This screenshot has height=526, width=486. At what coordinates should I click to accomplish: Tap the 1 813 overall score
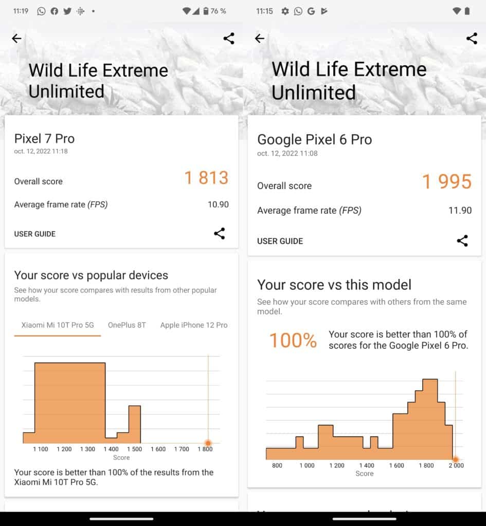(x=207, y=178)
